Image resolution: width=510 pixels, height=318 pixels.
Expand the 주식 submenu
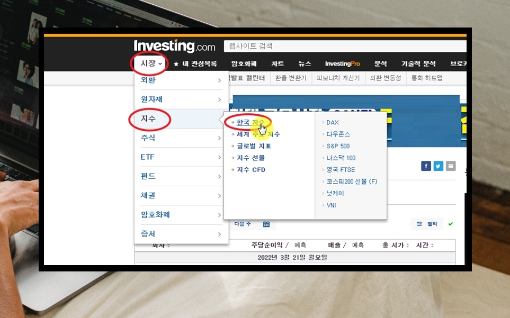(x=181, y=138)
